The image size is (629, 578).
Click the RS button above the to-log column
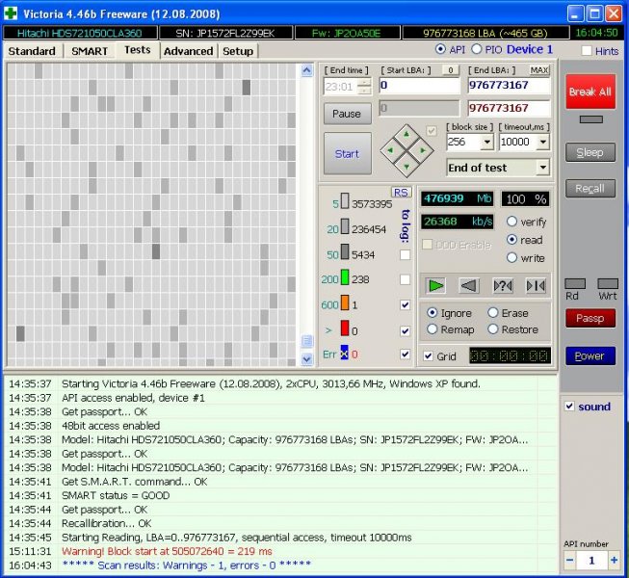tap(401, 193)
